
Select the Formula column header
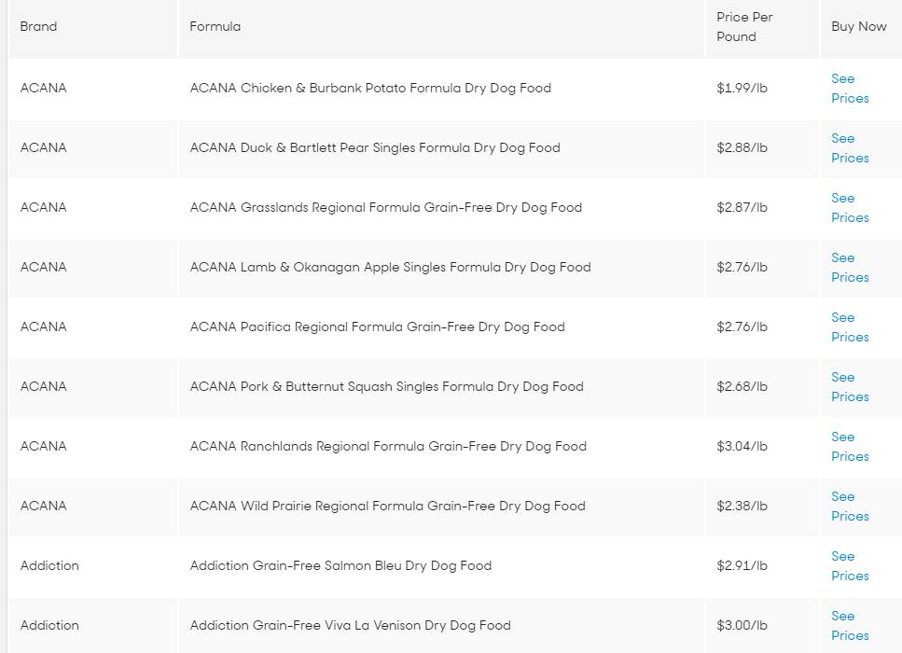215,27
